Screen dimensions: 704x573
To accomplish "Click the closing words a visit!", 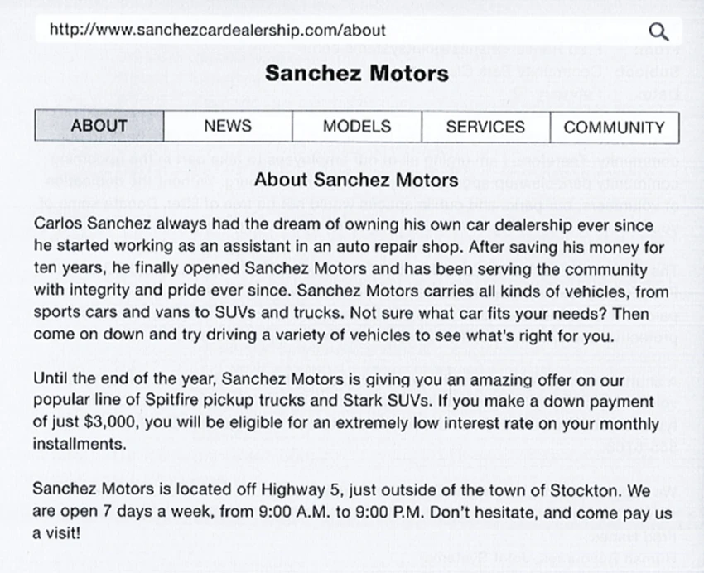I will click(56, 533).
